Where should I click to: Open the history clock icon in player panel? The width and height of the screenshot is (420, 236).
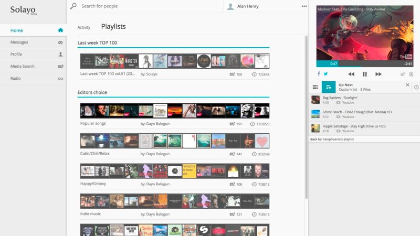click(x=416, y=87)
